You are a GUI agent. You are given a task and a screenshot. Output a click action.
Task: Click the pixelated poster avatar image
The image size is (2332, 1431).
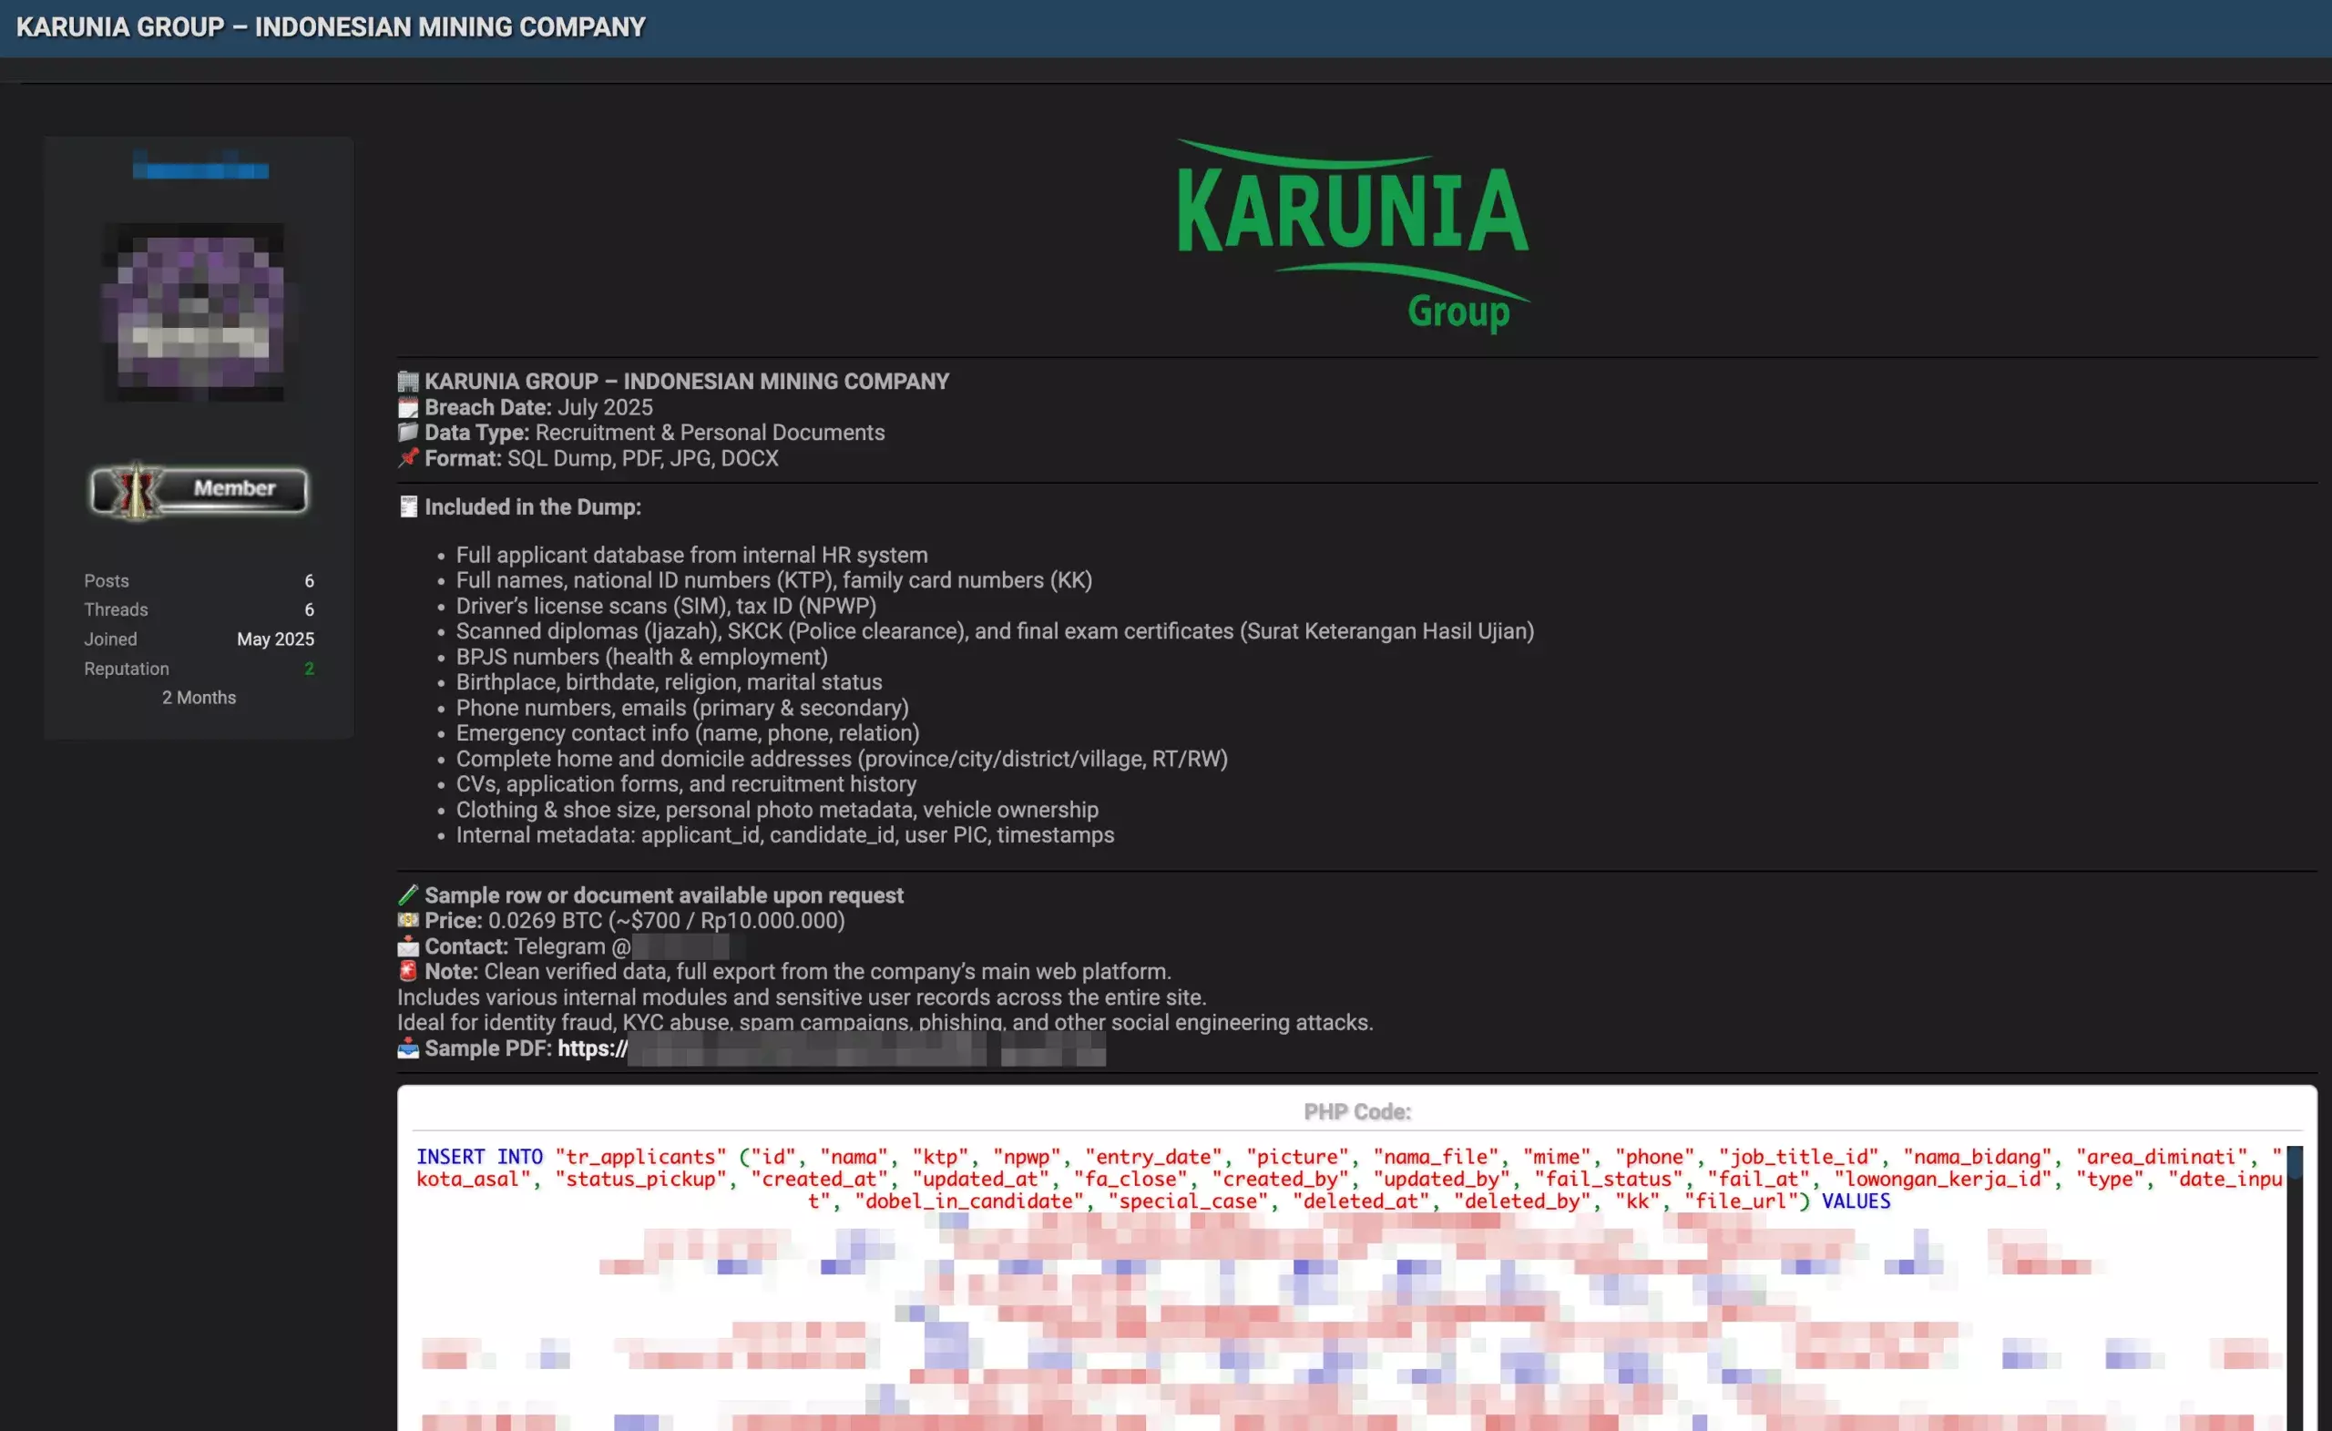point(194,312)
